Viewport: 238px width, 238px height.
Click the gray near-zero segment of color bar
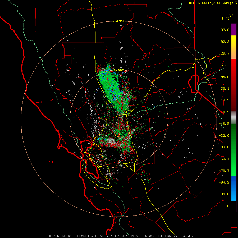pyautogui.click(x=234, y=118)
